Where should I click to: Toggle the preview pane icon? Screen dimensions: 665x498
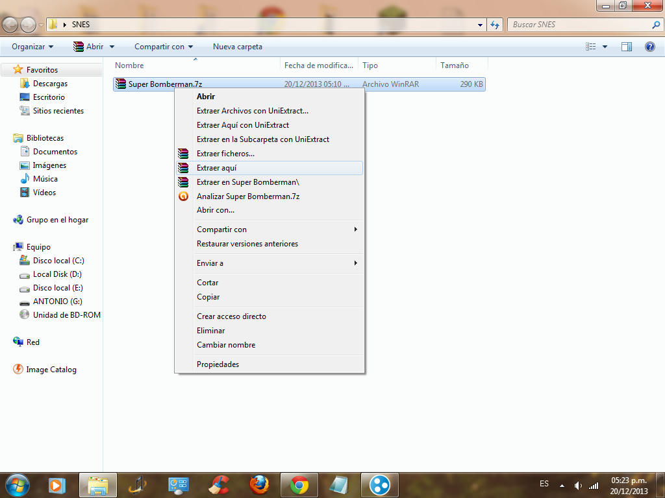point(627,47)
